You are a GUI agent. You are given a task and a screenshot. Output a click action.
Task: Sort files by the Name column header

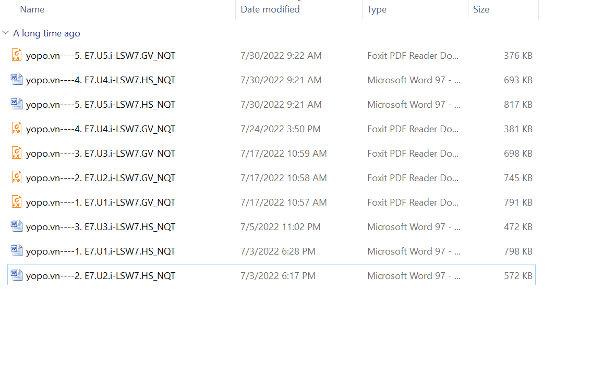click(32, 9)
